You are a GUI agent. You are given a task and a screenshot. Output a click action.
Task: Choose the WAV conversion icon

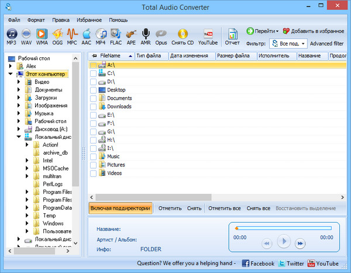[26, 35]
